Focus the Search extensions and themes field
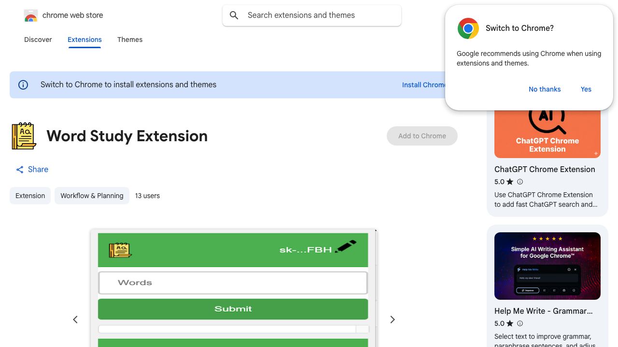Image resolution: width=618 pixels, height=347 pixels. point(312,15)
